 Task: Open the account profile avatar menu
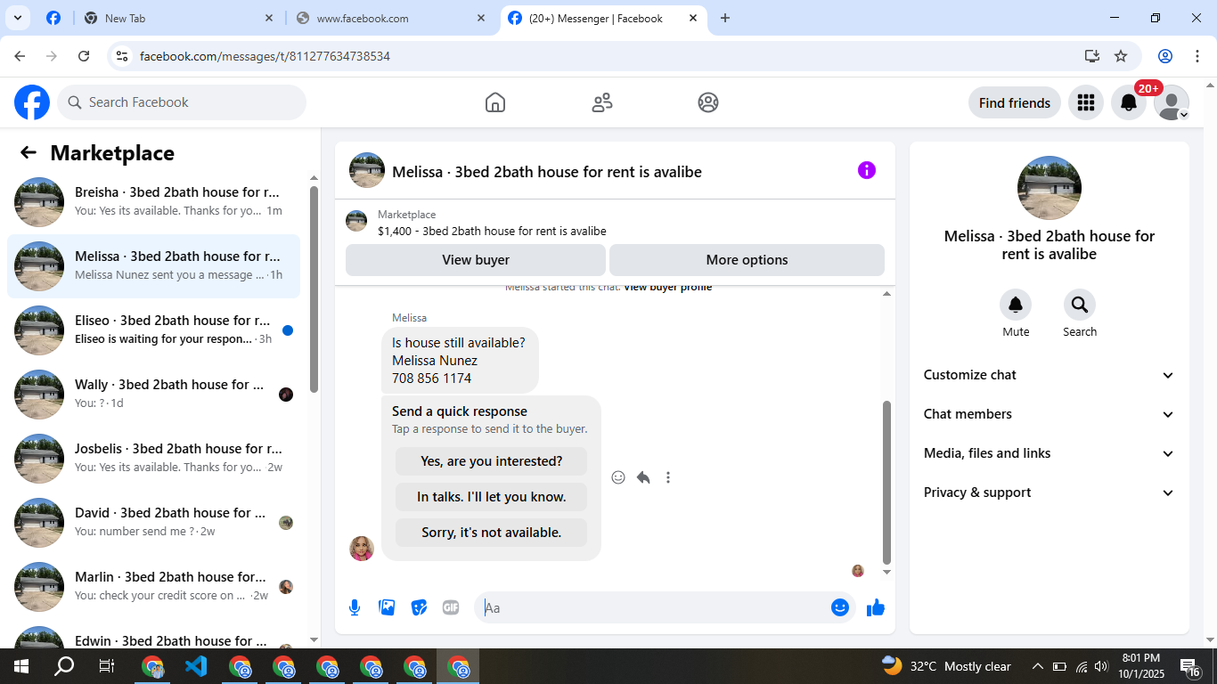(1171, 102)
